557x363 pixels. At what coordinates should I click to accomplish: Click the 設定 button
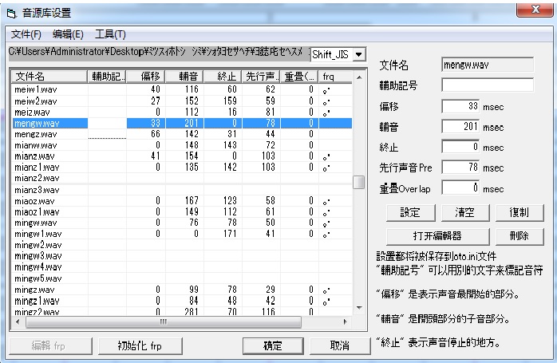[x=410, y=213]
